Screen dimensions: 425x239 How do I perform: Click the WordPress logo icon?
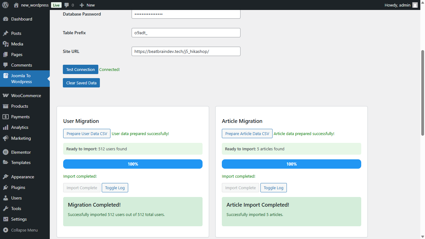point(5,5)
